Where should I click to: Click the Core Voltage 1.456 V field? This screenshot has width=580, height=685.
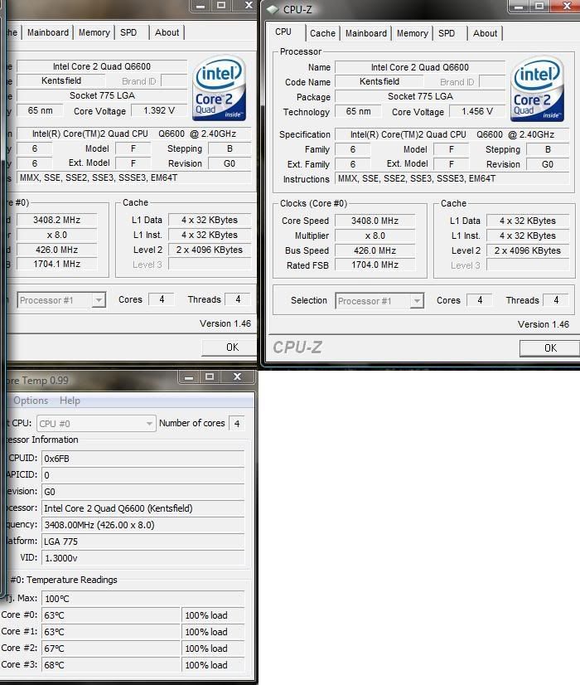tap(478, 112)
